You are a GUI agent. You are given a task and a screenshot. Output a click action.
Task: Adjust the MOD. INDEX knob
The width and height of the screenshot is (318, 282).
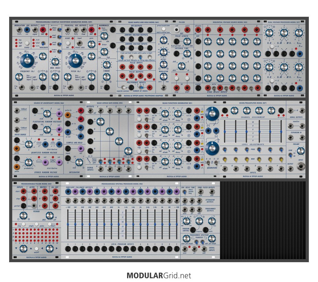tap(55, 62)
